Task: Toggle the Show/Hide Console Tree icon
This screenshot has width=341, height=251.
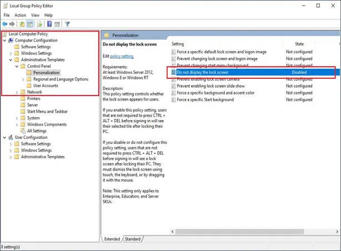Action: point(30,24)
